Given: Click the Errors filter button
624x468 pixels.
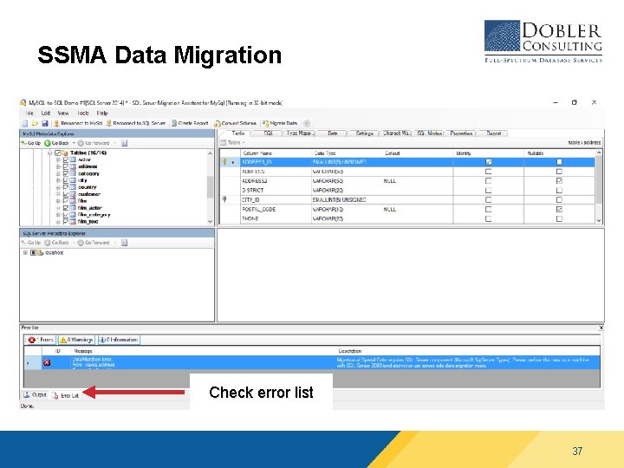Looking at the screenshot, I should [41, 340].
